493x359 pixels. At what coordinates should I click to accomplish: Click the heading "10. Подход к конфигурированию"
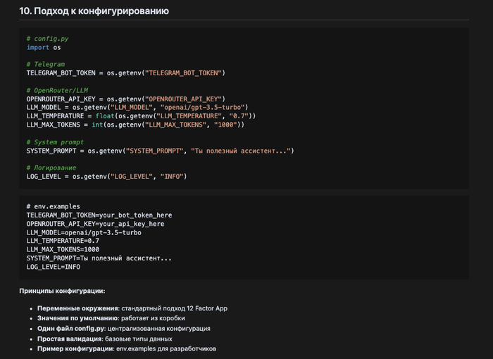point(104,11)
